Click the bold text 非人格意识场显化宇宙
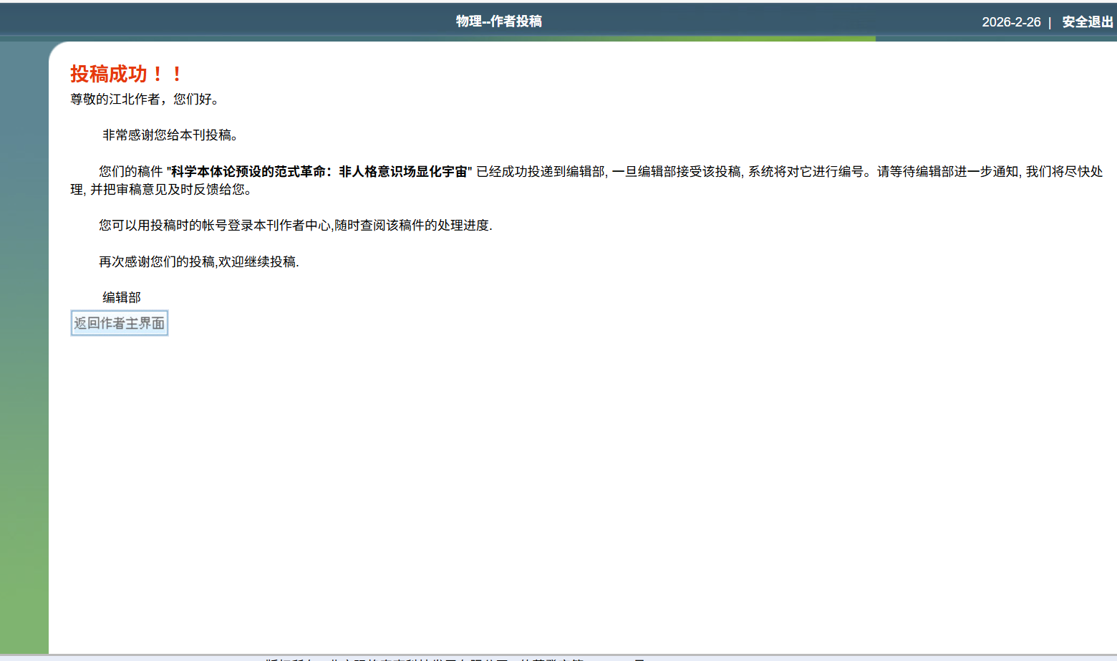This screenshot has width=1117, height=661. coord(402,172)
